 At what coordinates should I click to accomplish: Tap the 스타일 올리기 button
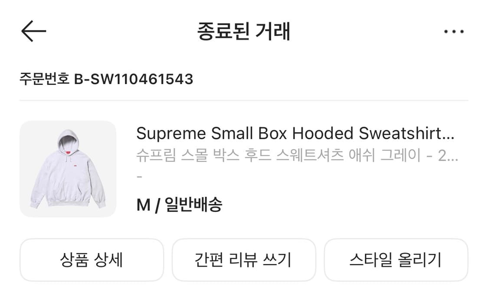pos(396,260)
